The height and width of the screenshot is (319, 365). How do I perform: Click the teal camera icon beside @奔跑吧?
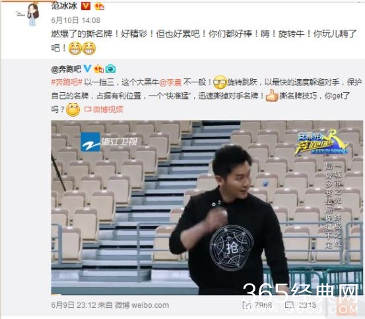tap(111, 69)
